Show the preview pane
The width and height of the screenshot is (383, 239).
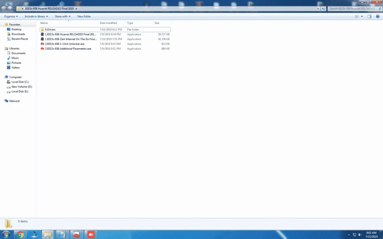pos(370,16)
